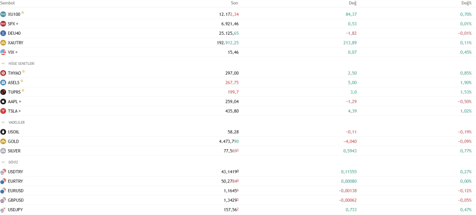Viewport: 476px width, 215px height.
Task: Click the SPX index logo icon
Action: pyautogui.click(x=3, y=24)
